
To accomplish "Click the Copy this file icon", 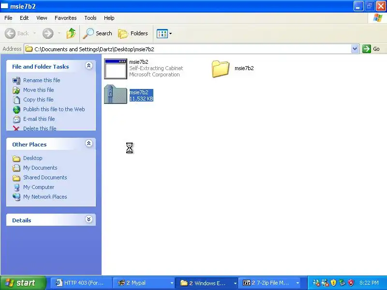I will click(x=16, y=100).
